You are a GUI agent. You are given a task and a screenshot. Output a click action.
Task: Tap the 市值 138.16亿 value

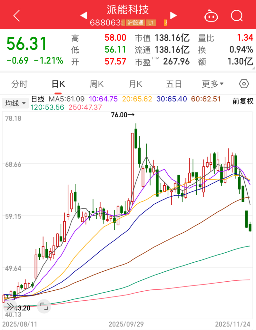pos(172,38)
